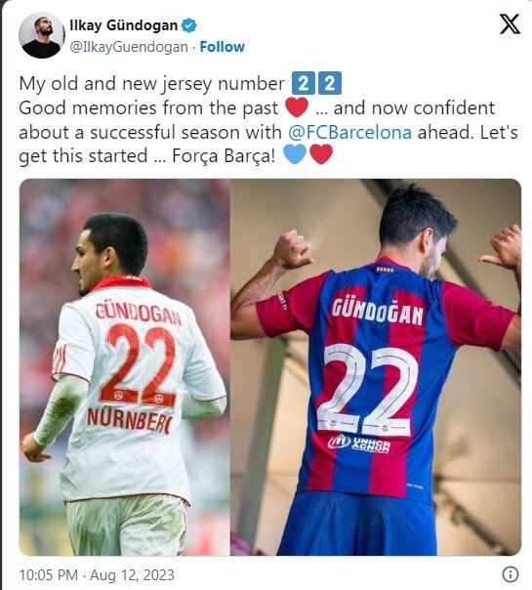Screen dimensions: 532x590
Task: Open the @IlkayGuendogan handle link
Action: [x=129, y=47]
